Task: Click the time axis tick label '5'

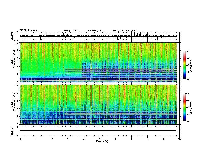Action: pos(100,139)
